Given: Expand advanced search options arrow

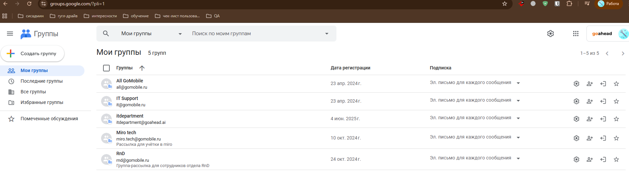Looking at the screenshot, I should pyautogui.click(x=326, y=34).
